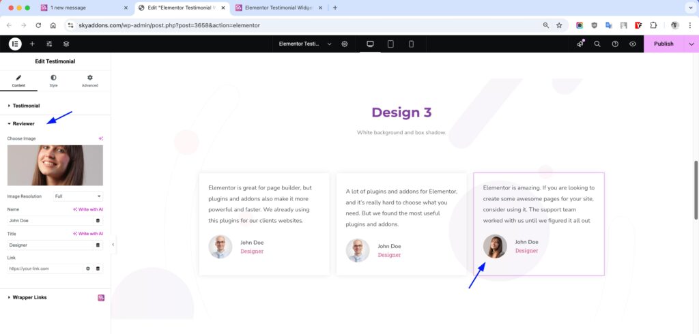Open Publish options dropdown arrow
The width and height of the screenshot is (699, 334).
point(691,44)
